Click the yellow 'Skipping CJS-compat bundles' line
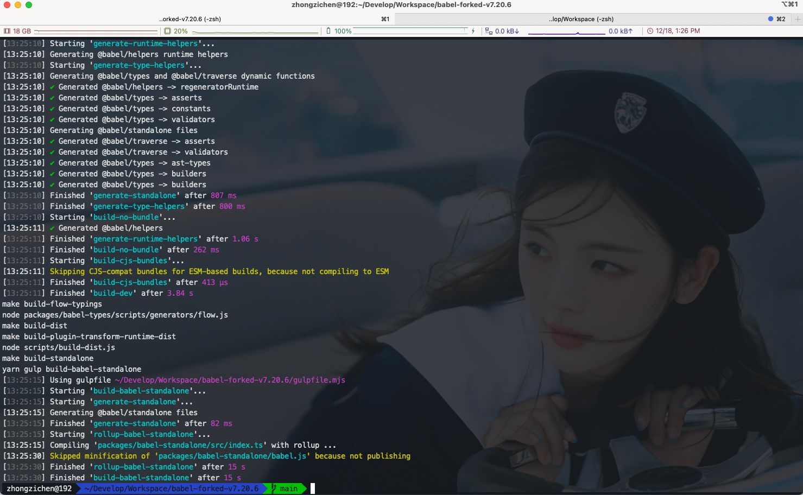 coord(219,271)
